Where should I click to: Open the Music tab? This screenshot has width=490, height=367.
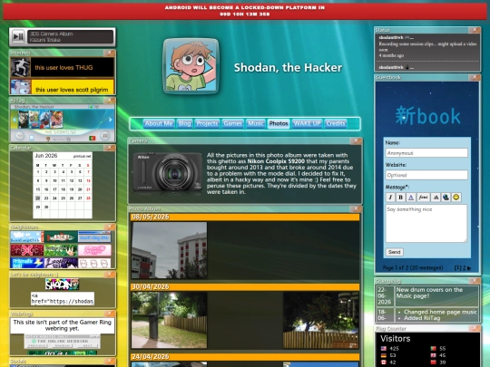pyautogui.click(x=256, y=123)
